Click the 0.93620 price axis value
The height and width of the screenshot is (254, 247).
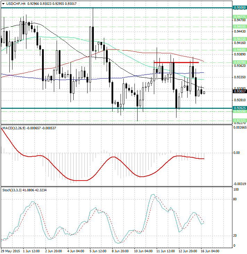[x=240, y=66]
